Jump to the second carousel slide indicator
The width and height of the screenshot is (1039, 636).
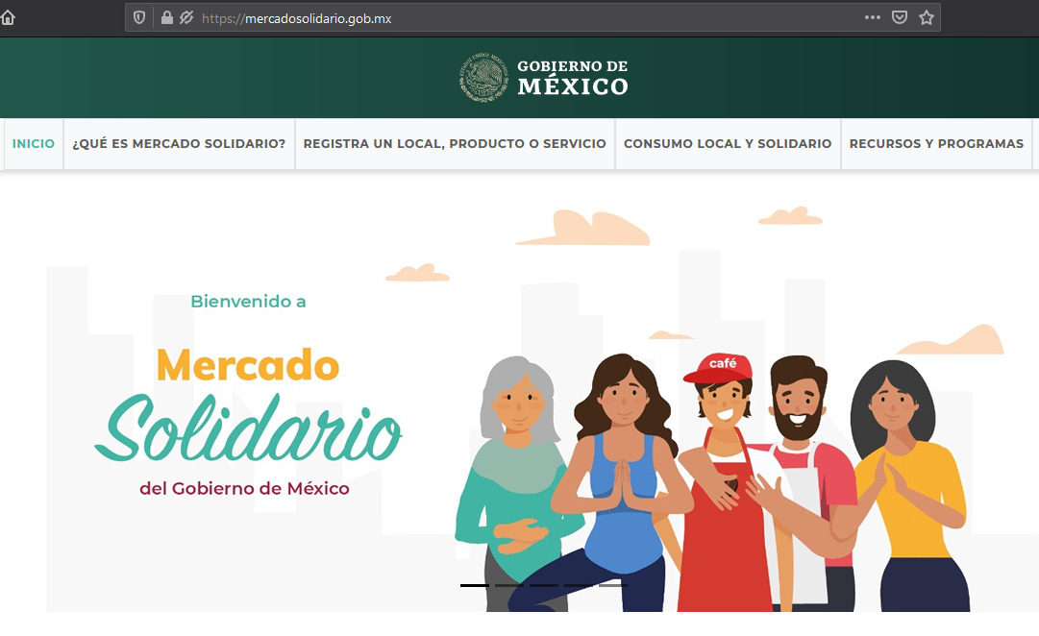509,584
